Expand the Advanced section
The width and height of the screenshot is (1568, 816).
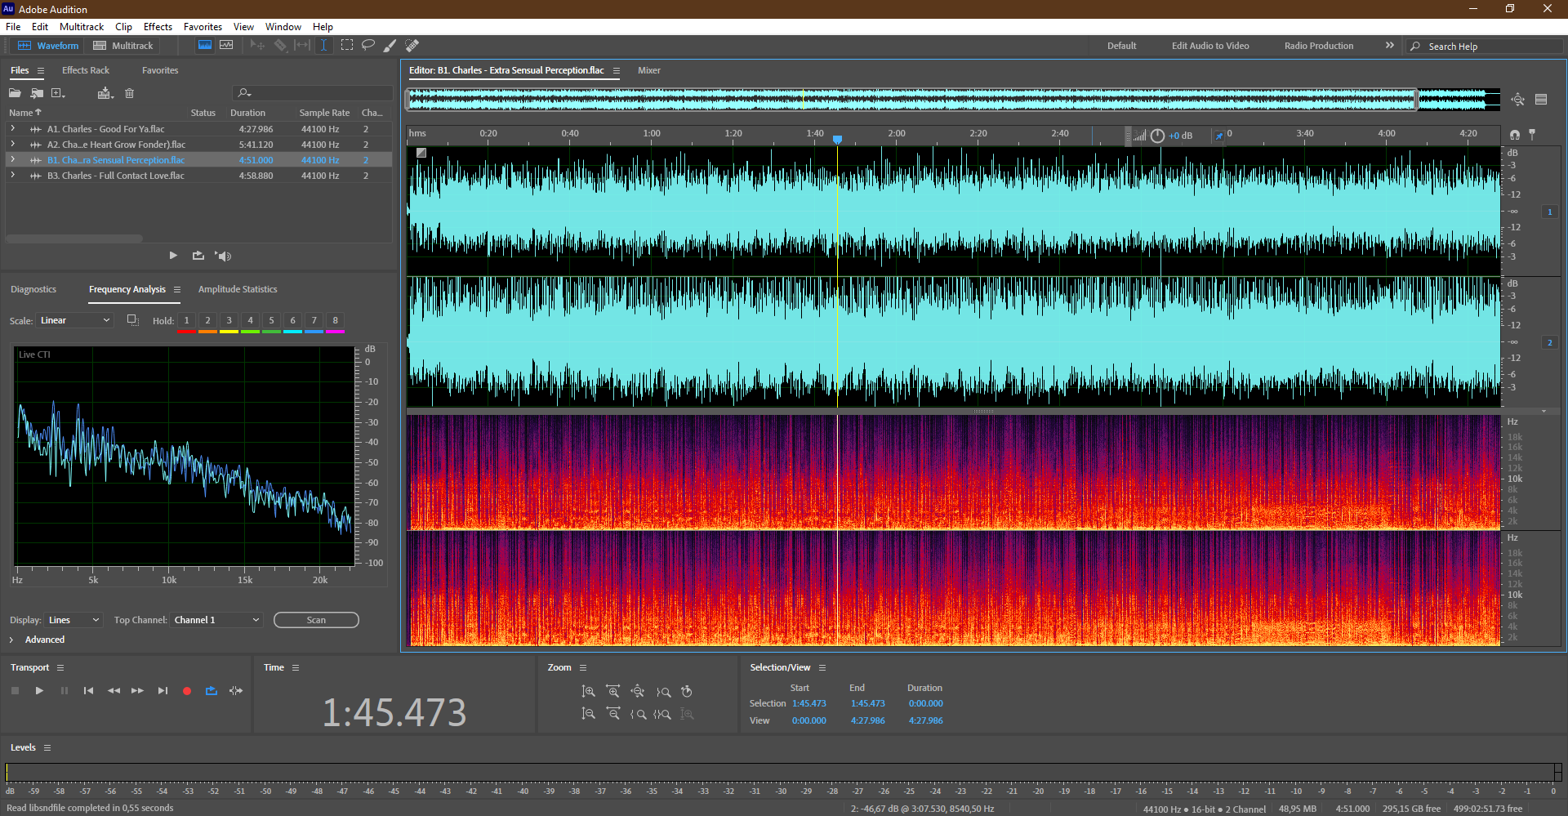coord(11,640)
